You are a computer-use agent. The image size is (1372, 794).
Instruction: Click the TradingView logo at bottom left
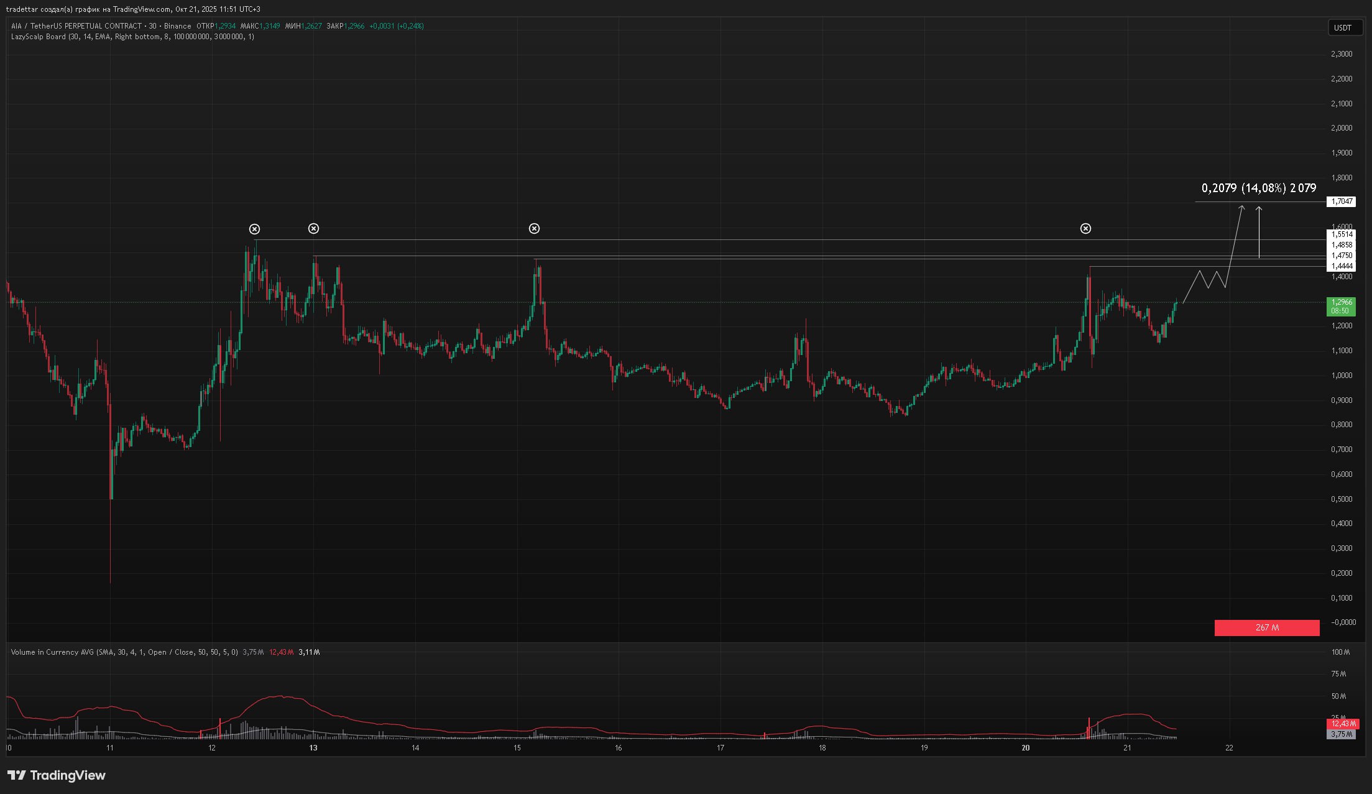click(x=57, y=775)
